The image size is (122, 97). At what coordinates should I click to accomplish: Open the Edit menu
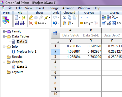[x=19, y=8]
